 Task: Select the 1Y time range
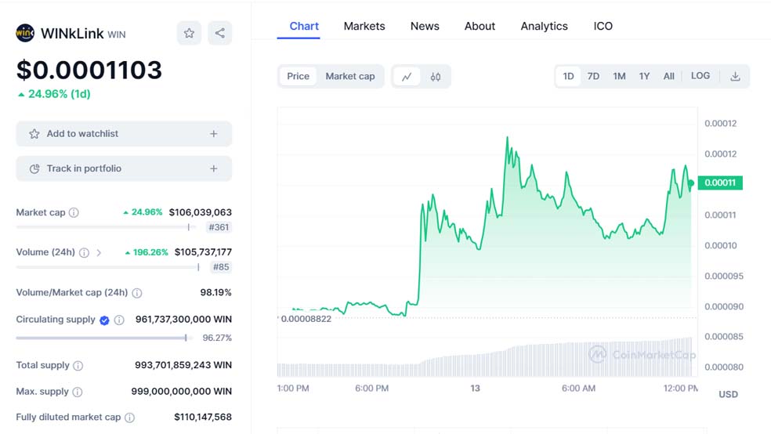click(644, 77)
